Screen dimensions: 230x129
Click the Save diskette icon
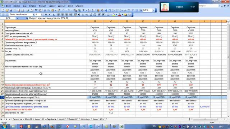(x=11, y=10)
